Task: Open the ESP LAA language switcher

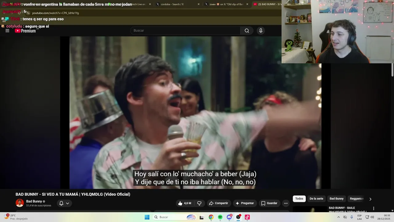Action: [360, 217]
